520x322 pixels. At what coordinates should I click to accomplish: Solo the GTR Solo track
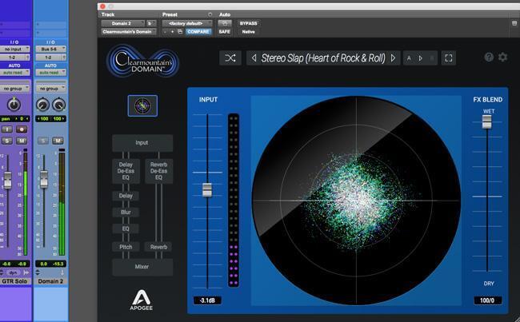point(7,141)
